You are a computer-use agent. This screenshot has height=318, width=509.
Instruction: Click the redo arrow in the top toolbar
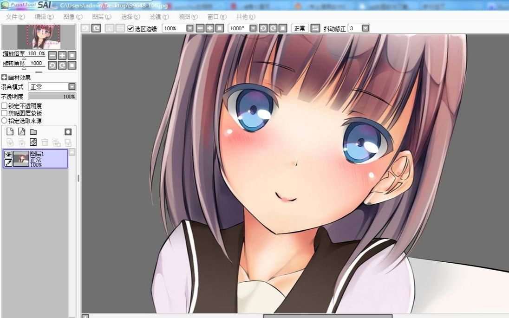96,28
